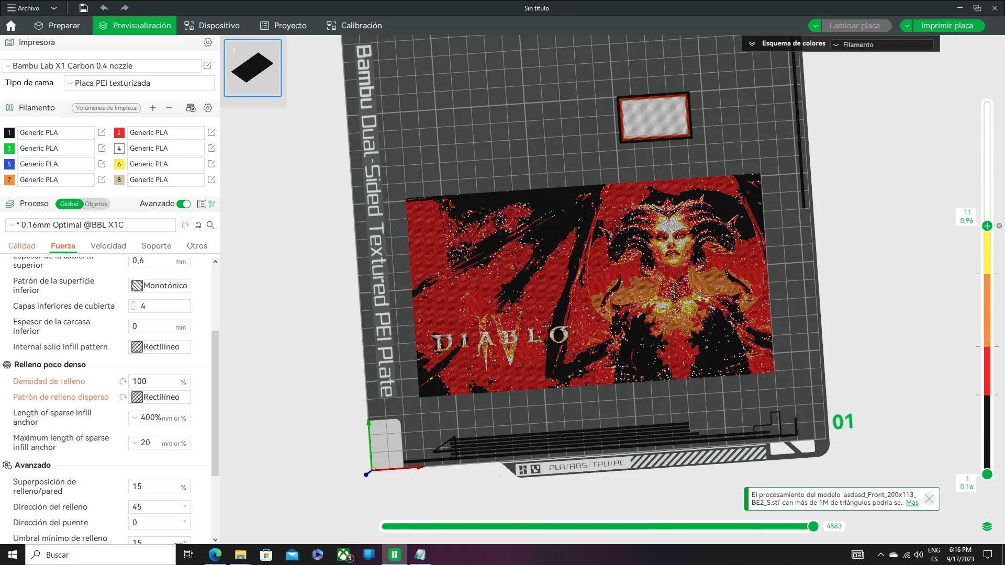Remove a filament with the minus icon
1005x565 pixels.
point(169,108)
